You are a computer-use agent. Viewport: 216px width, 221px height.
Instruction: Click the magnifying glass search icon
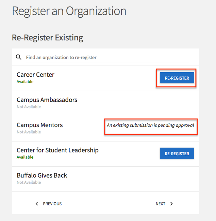pyautogui.click(x=19, y=57)
